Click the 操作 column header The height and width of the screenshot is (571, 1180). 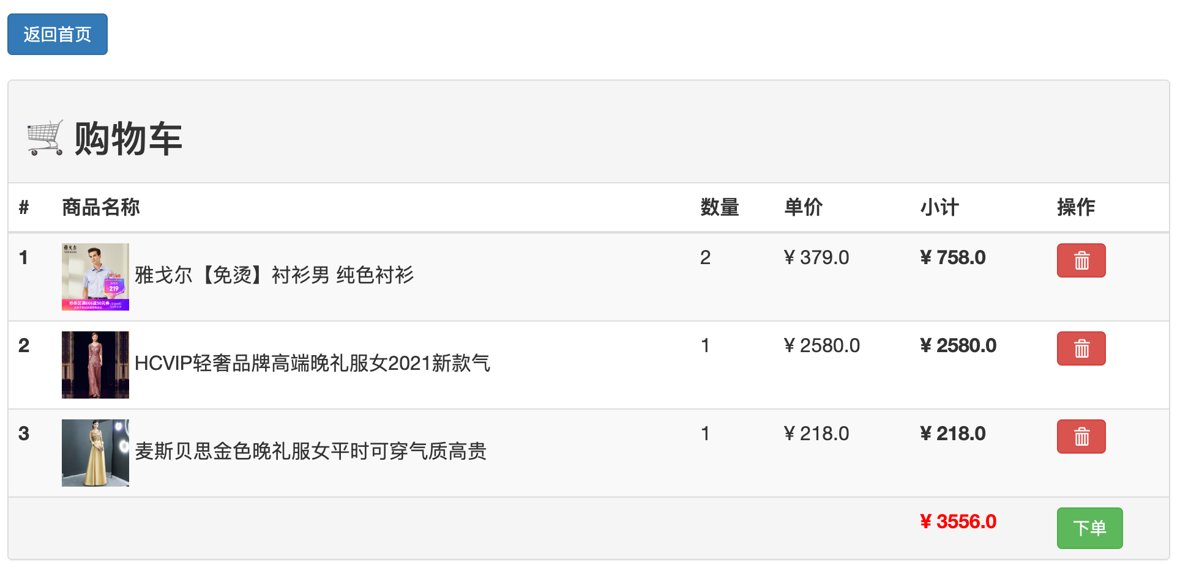(1076, 207)
